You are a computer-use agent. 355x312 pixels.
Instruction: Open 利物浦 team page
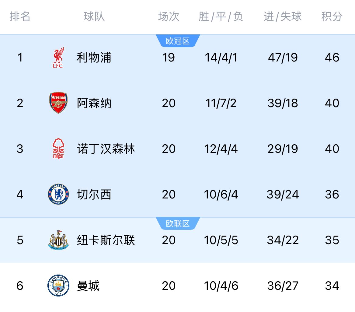[94, 58]
